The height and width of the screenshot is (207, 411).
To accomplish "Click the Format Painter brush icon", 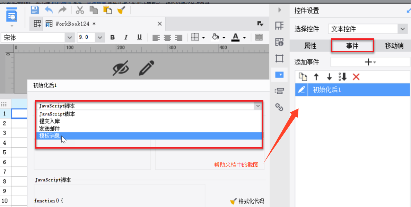I will (121, 10).
